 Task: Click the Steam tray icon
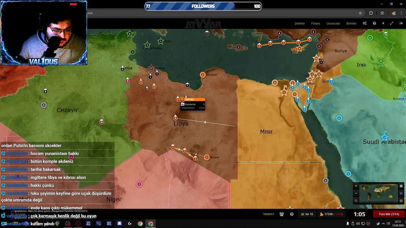coord(378,224)
